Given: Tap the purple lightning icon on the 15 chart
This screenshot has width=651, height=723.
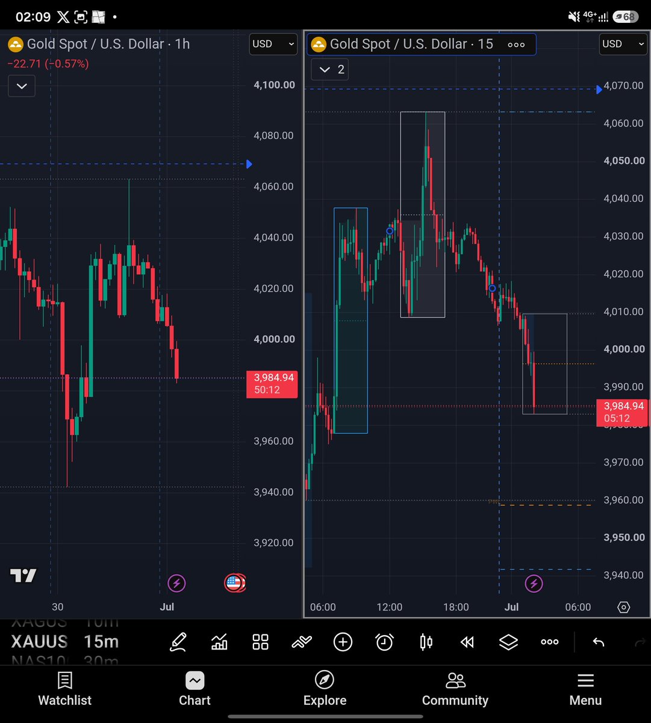Looking at the screenshot, I should [534, 583].
